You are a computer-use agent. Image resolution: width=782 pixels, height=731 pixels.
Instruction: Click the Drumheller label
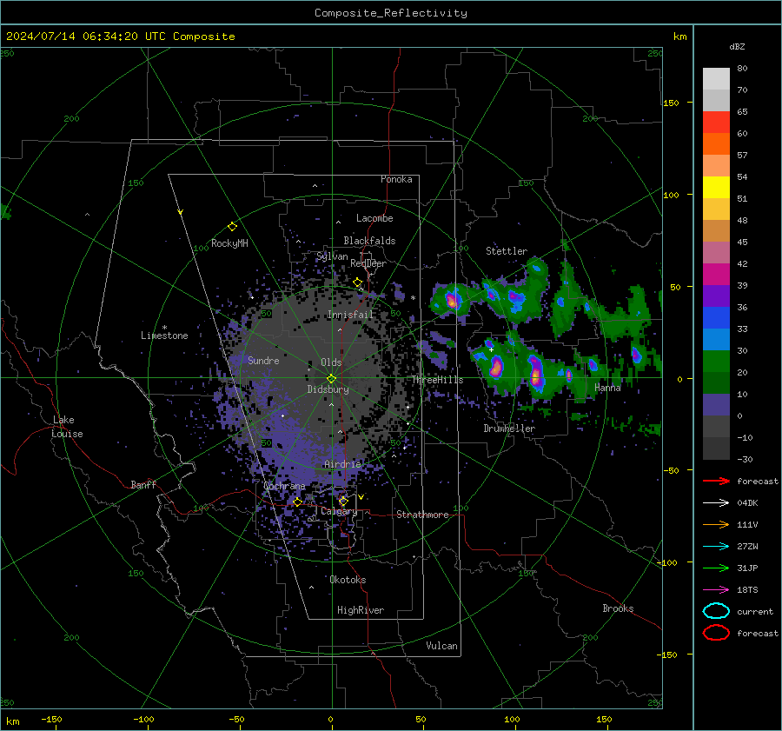click(x=509, y=429)
